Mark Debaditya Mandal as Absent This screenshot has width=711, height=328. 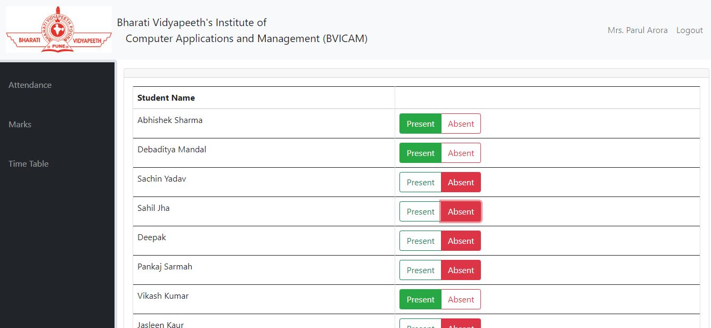pyautogui.click(x=461, y=153)
